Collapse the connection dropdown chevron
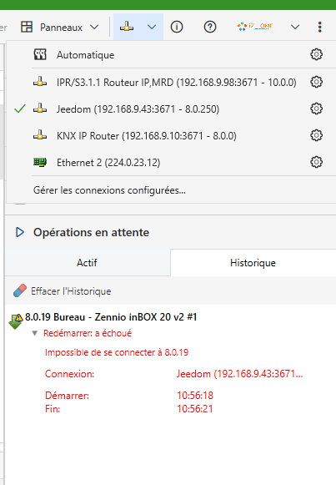This screenshot has height=485, width=336. coord(152,27)
